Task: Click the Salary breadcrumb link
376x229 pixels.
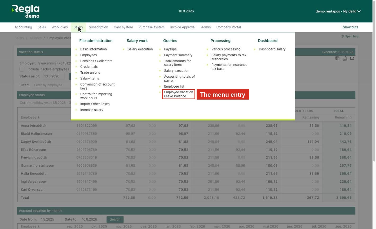Action: (19, 38)
